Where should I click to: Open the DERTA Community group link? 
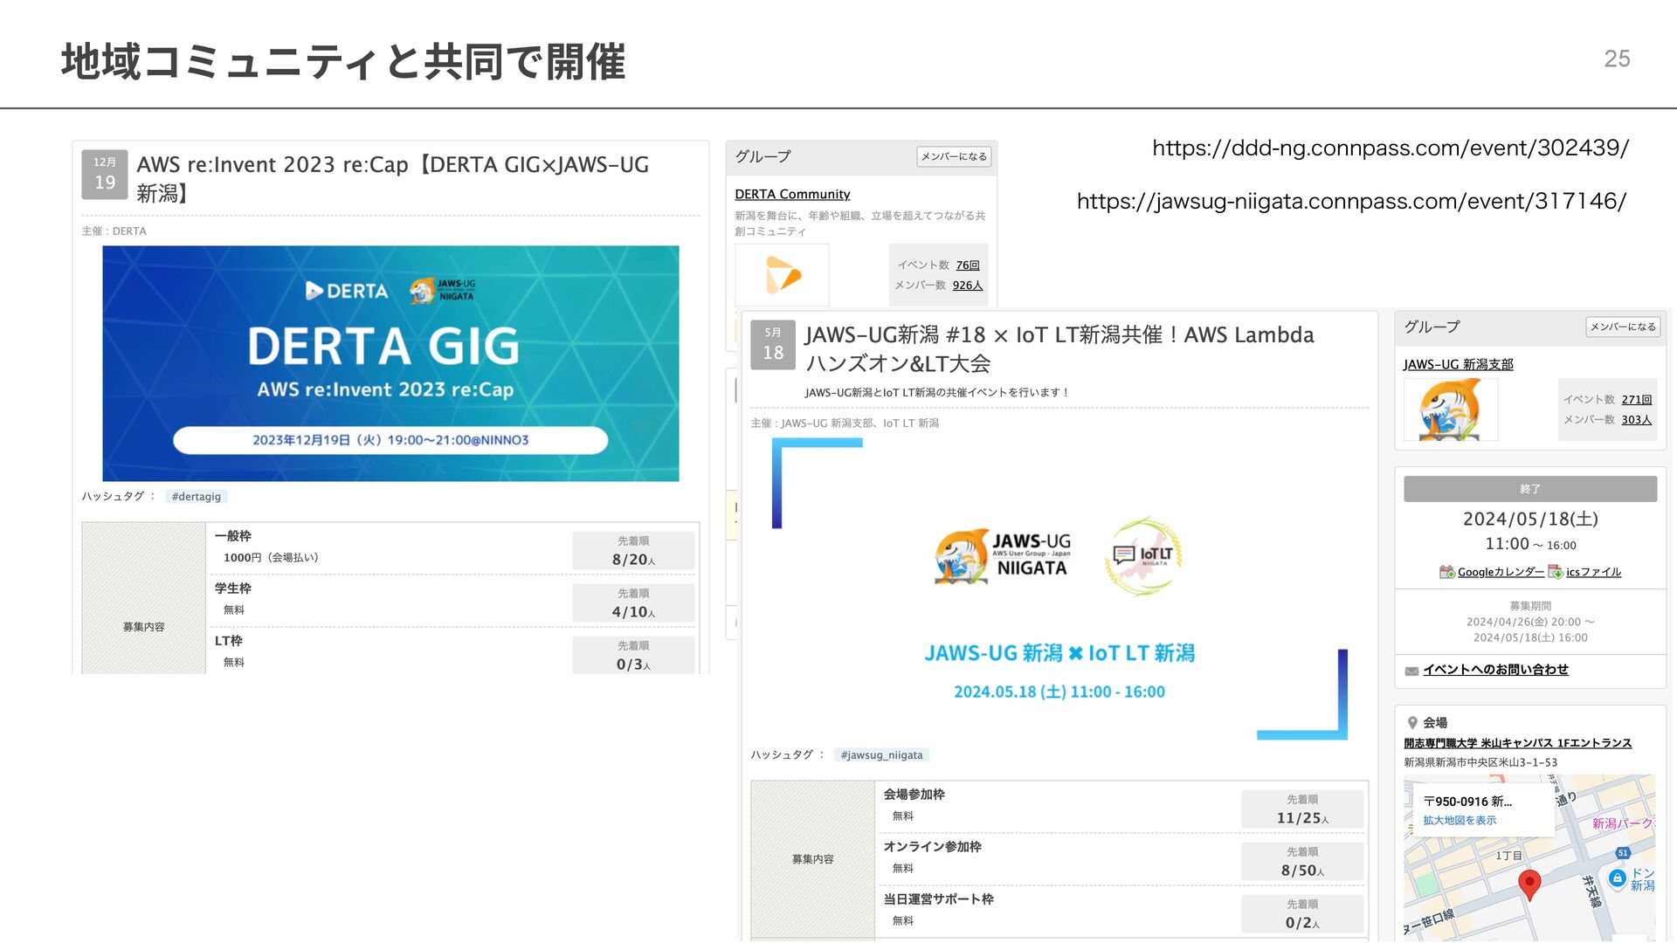792,194
